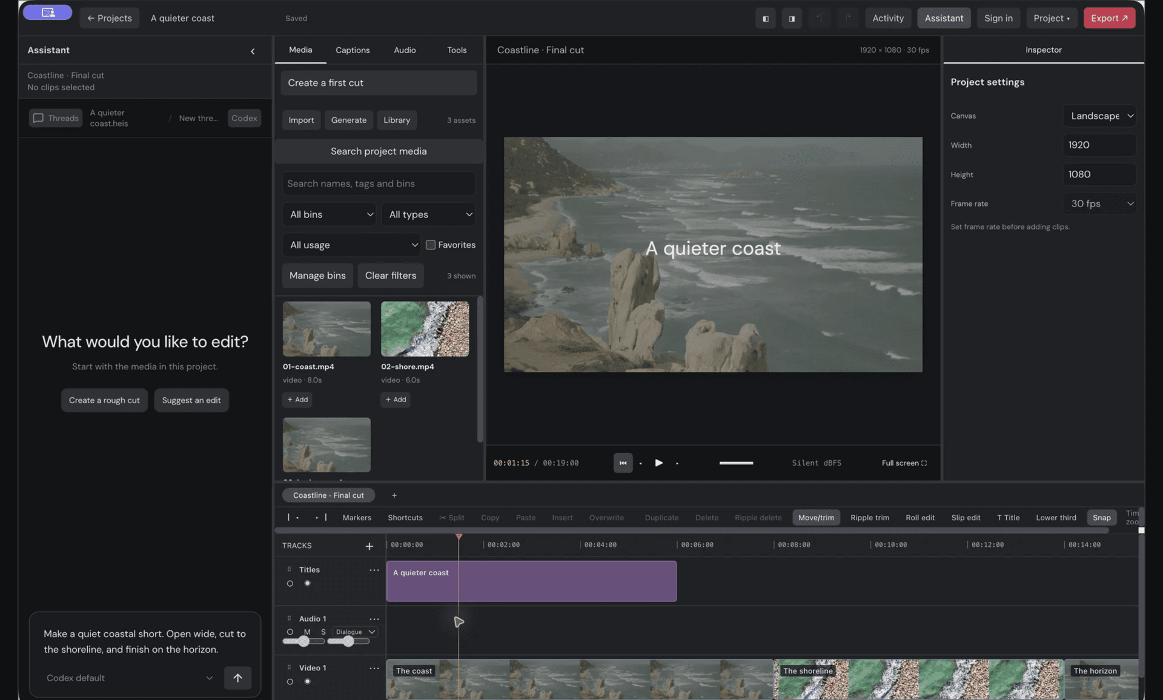Open the Canvas Landscape dropdown
This screenshot has height=700, width=1163.
click(x=1099, y=116)
